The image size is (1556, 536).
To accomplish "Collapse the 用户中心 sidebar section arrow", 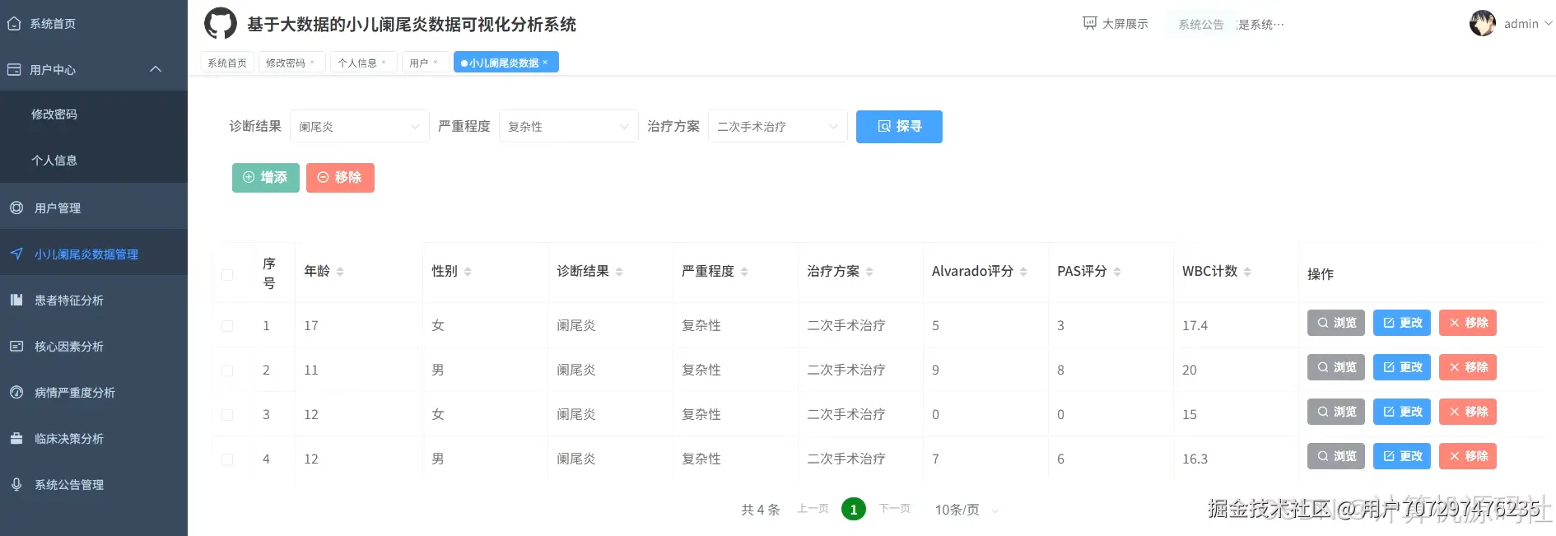I will click(156, 69).
